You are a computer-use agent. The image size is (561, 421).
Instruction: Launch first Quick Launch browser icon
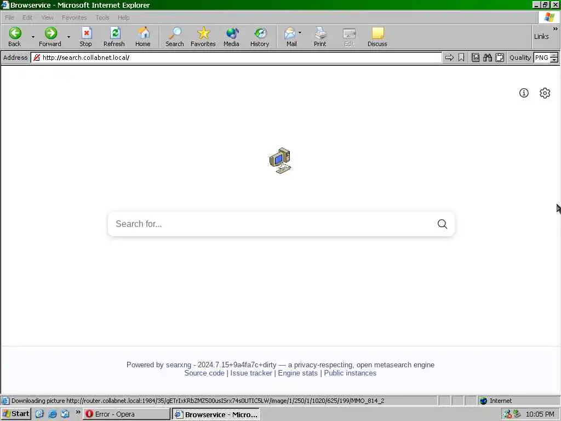click(x=39, y=414)
